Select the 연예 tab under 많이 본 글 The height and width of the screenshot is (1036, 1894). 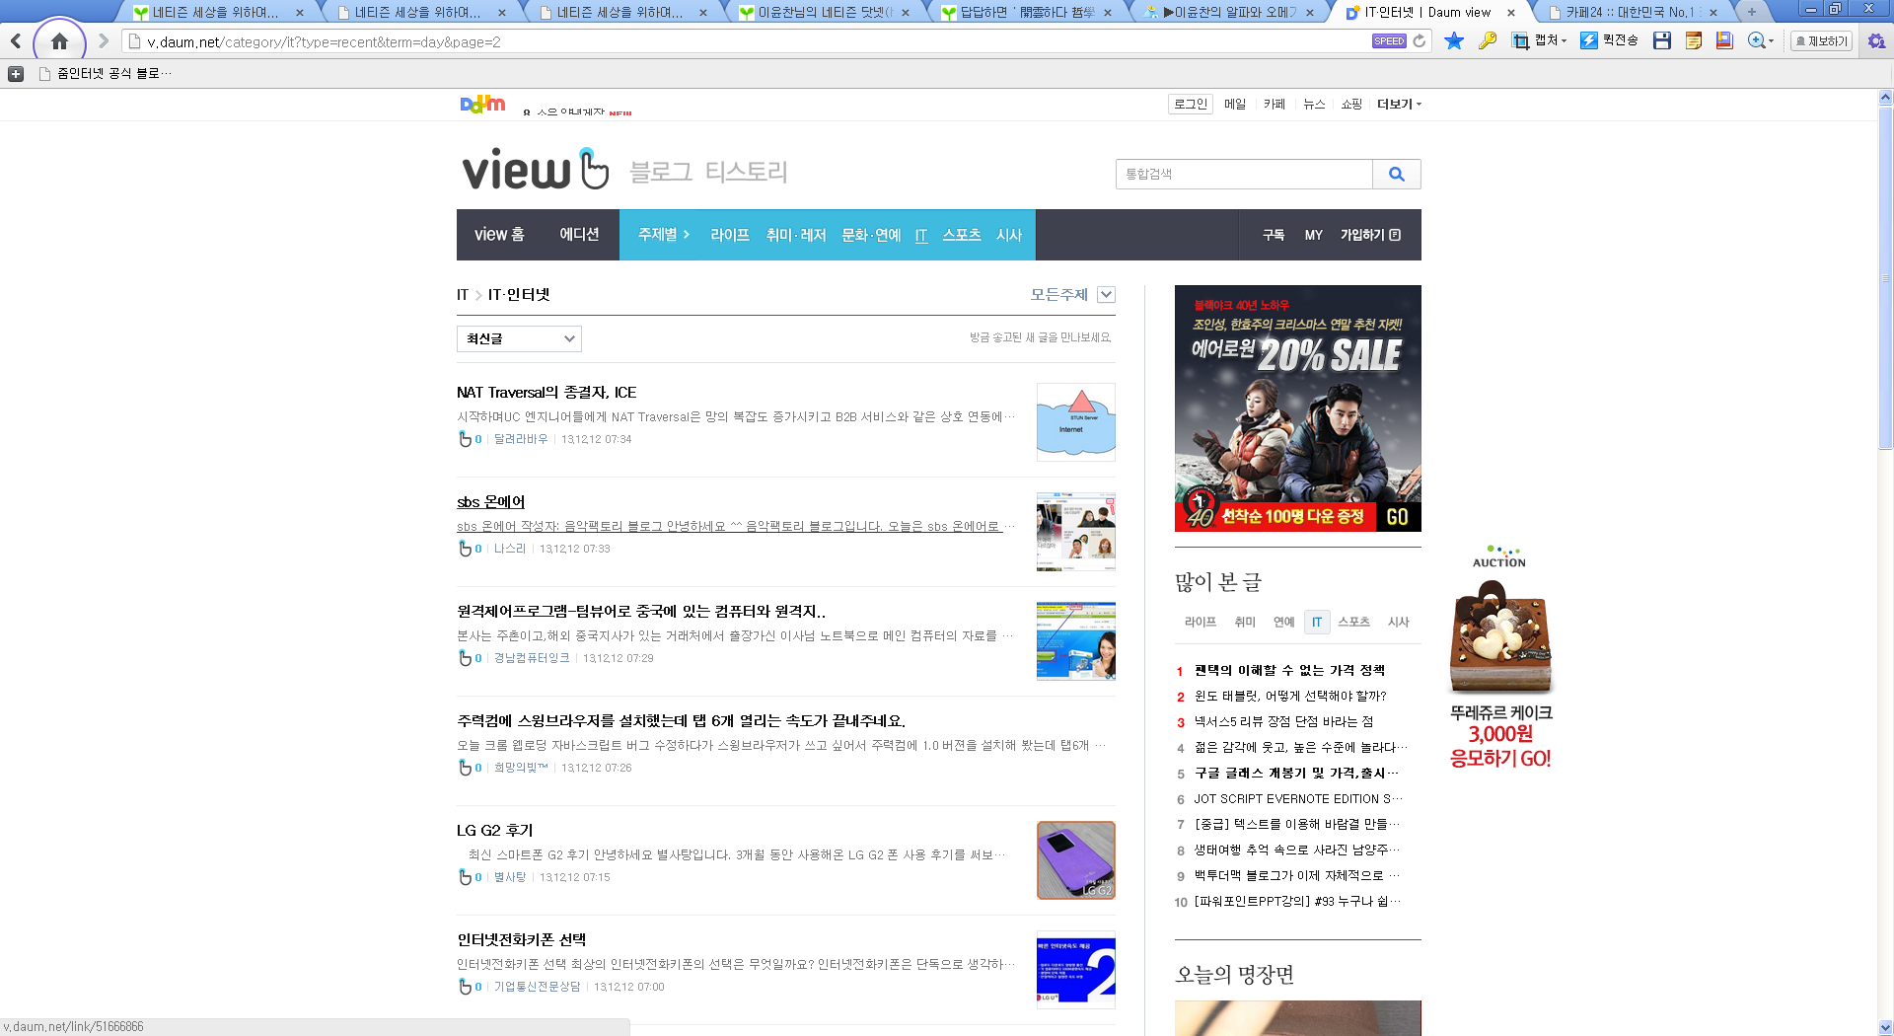(1283, 622)
